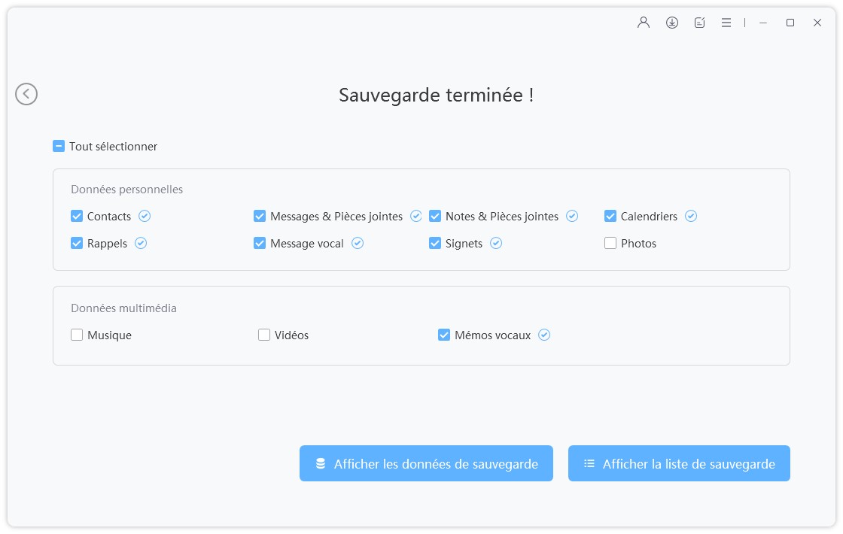Go back with the circled arrow icon
This screenshot has height=534, width=843.
[x=26, y=94]
